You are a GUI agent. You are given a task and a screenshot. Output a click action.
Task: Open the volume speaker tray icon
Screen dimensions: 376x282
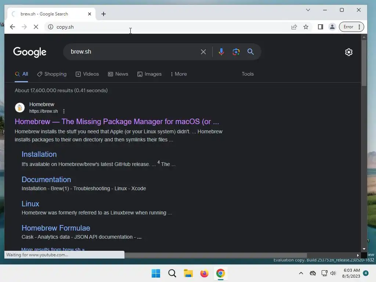click(x=333, y=273)
